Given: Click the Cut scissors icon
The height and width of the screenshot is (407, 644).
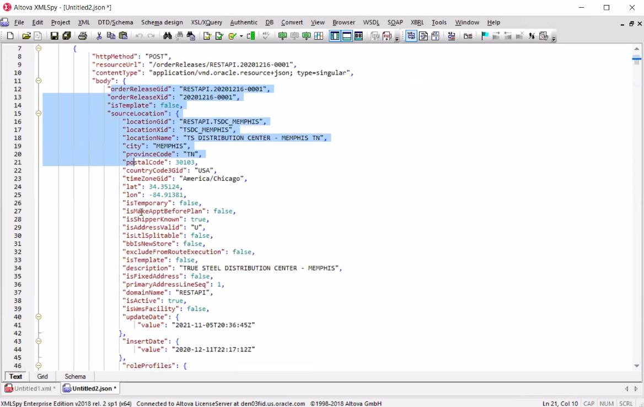Looking at the screenshot, I should pyautogui.click(x=99, y=36).
